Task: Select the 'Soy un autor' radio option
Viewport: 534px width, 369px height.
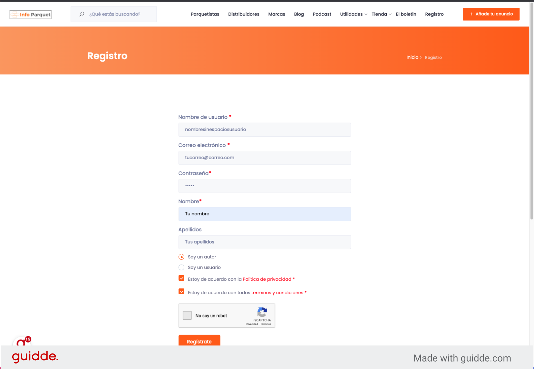Action: click(181, 257)
